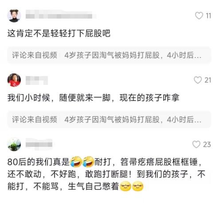
Task: Like the comment with 23 likes
Action: 196,144
